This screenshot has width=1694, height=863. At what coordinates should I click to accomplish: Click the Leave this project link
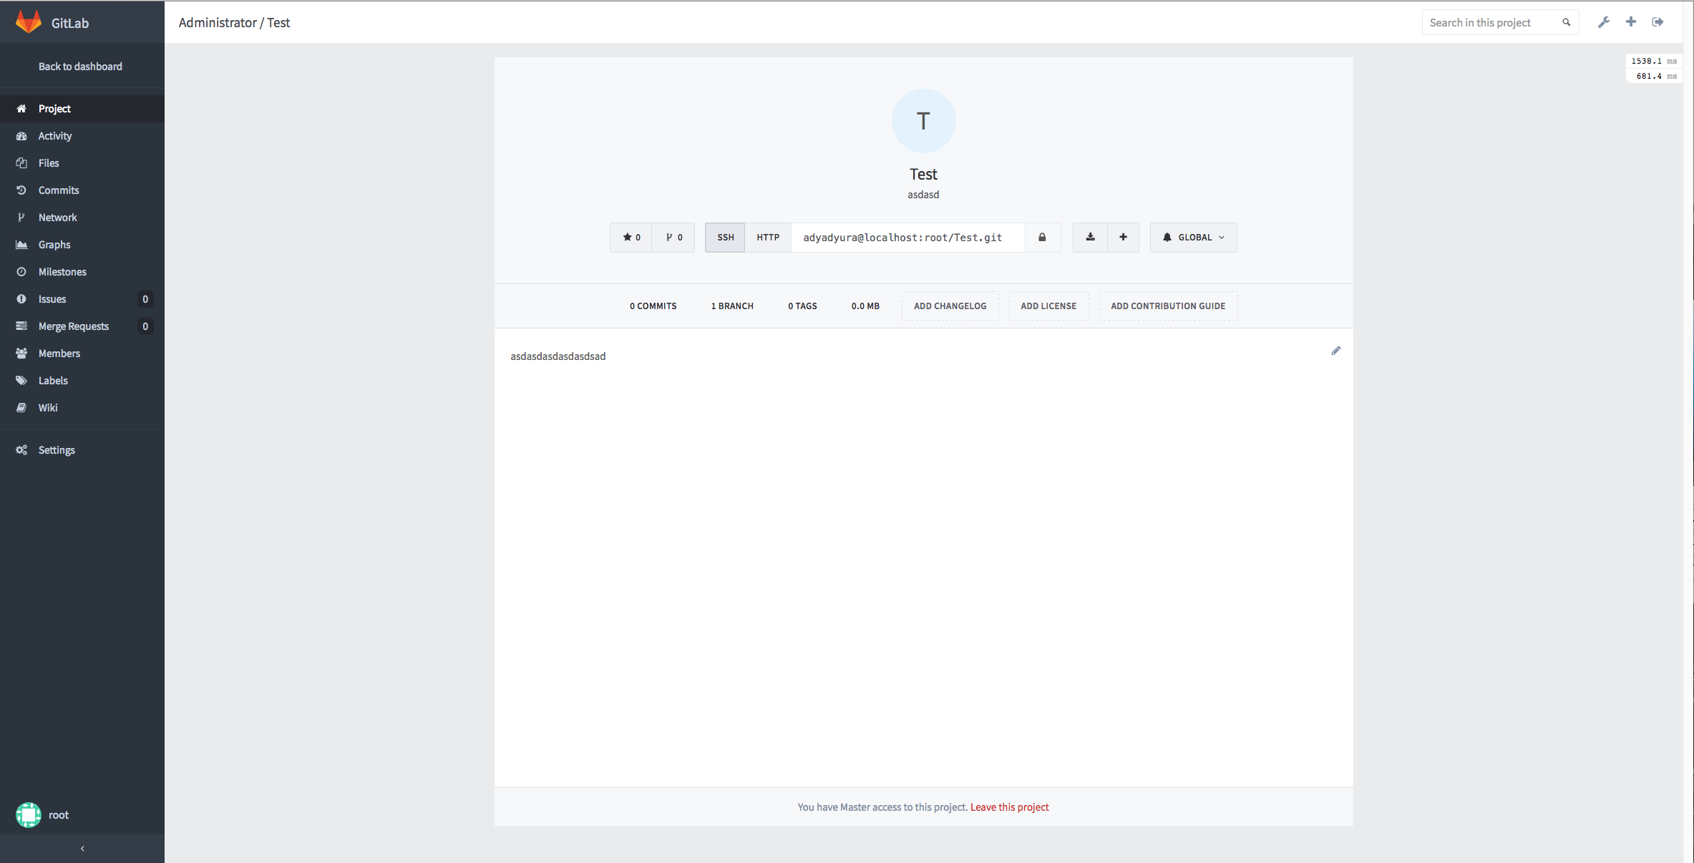1009,807
